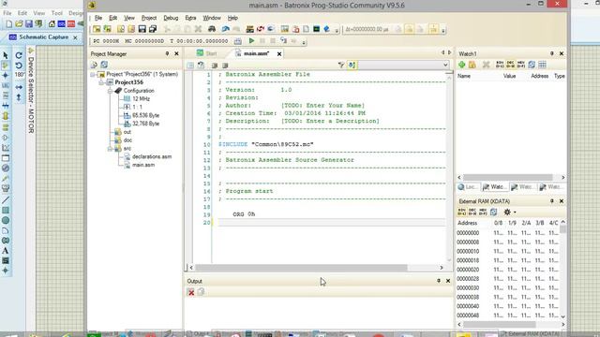The height and width of the screenshot is (337, 600).
Task: Click the second editor toolbar icon
Action: tap(201, 65)
